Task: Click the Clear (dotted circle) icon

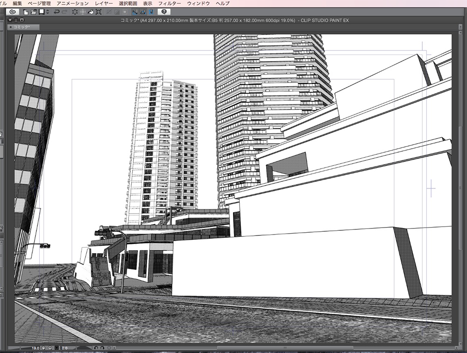Action: [x=74, y=12]
